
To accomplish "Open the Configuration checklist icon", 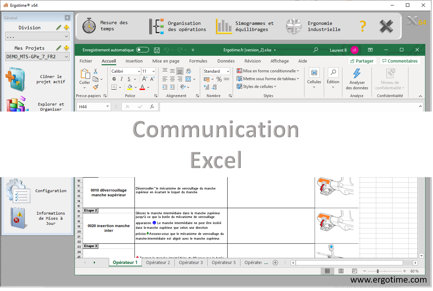I will click(18, 191).
